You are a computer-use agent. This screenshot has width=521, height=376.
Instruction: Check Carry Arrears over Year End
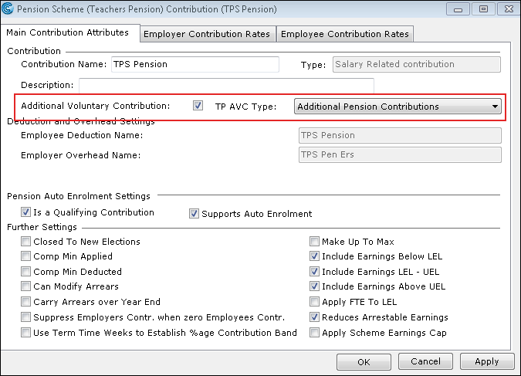[25, 302]
